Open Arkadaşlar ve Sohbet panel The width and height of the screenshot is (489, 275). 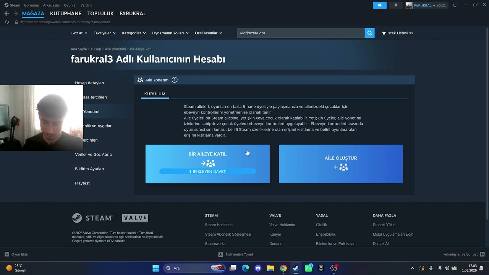pyautogui.click(x=464, y=254)
